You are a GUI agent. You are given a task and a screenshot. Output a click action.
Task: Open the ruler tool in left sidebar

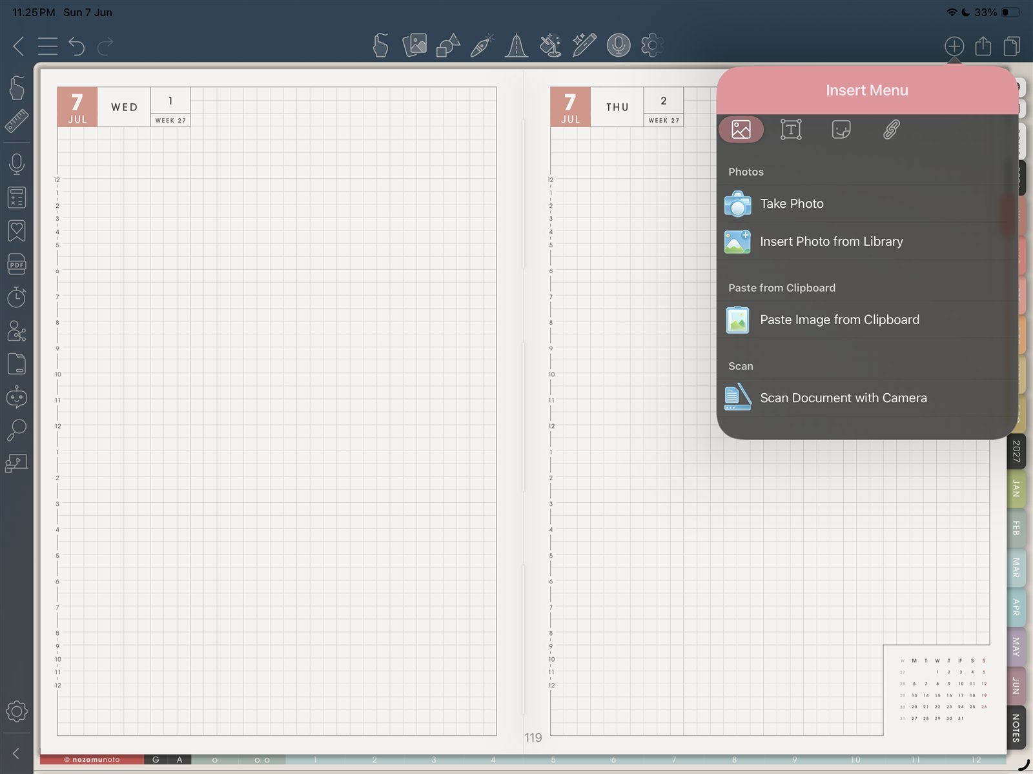pyautogui.click(x=17, y=121)
